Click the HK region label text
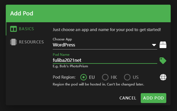 click(114, 77)
